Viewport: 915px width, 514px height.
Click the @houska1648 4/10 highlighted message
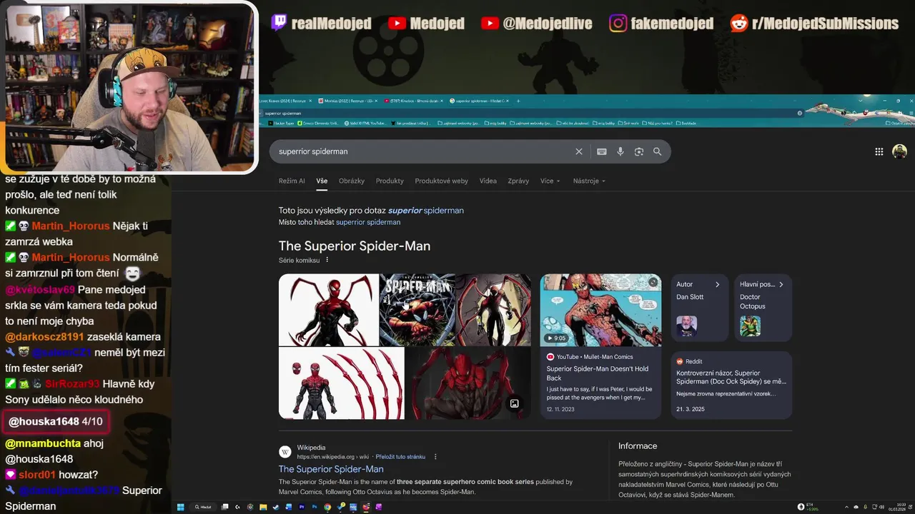[56, 422]
